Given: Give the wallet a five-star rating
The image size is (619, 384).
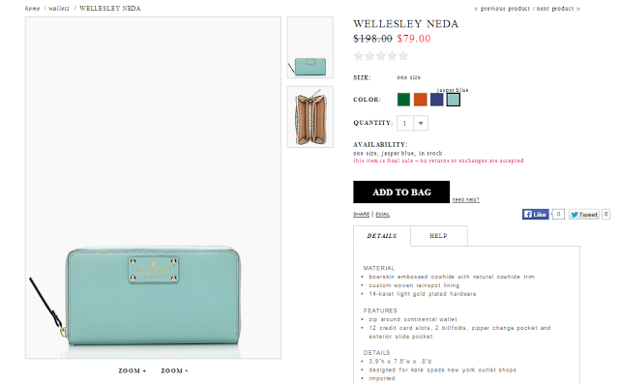Looking at the screenshot, I should (403, 56).
